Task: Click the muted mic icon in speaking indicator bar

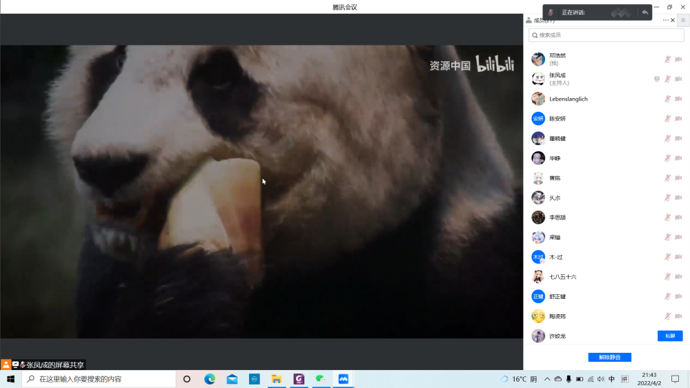Action: click(x=551, y=12)
